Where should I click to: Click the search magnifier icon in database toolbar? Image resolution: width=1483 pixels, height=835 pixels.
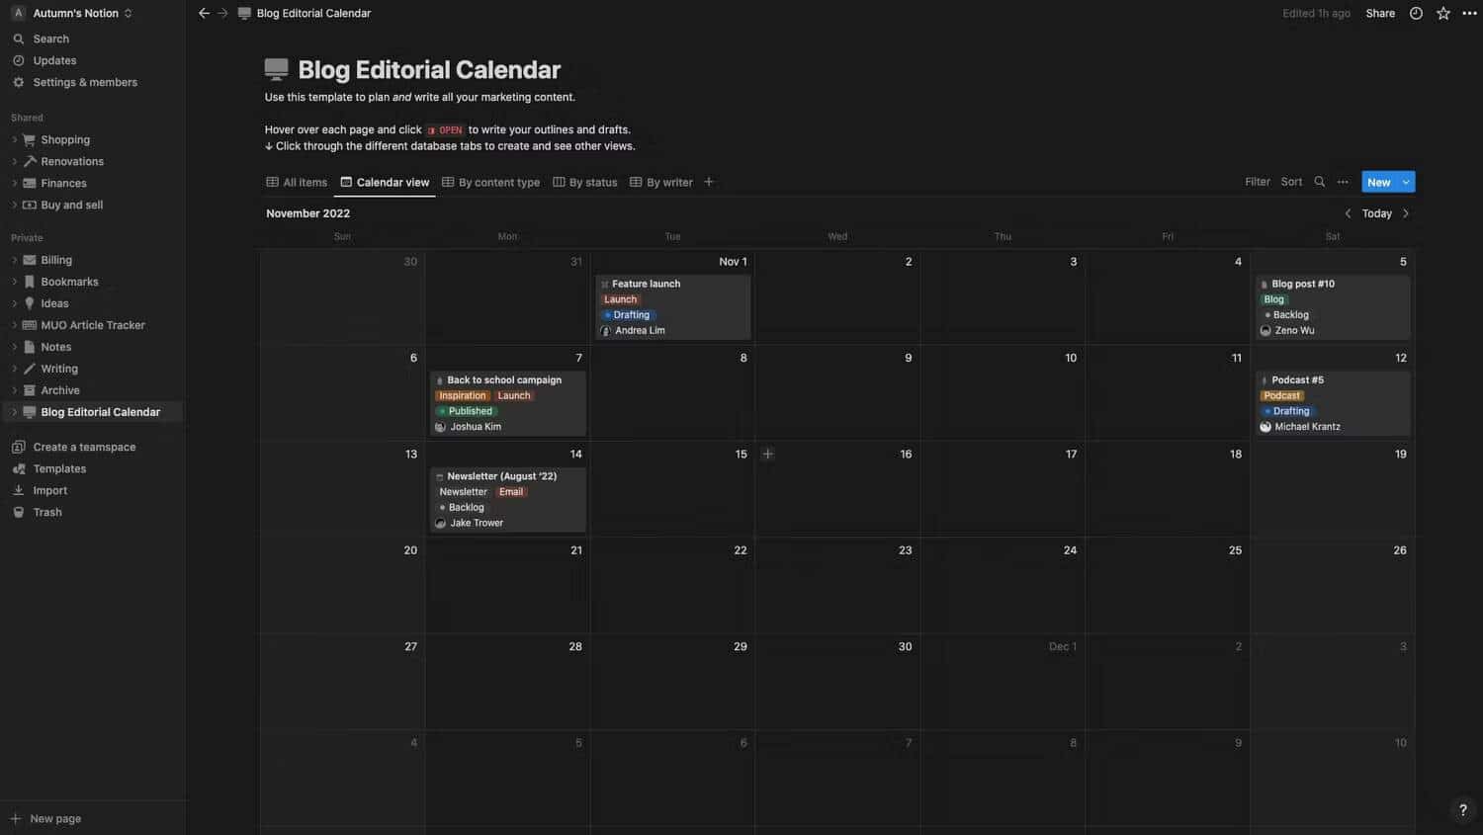click(1319, 182)
